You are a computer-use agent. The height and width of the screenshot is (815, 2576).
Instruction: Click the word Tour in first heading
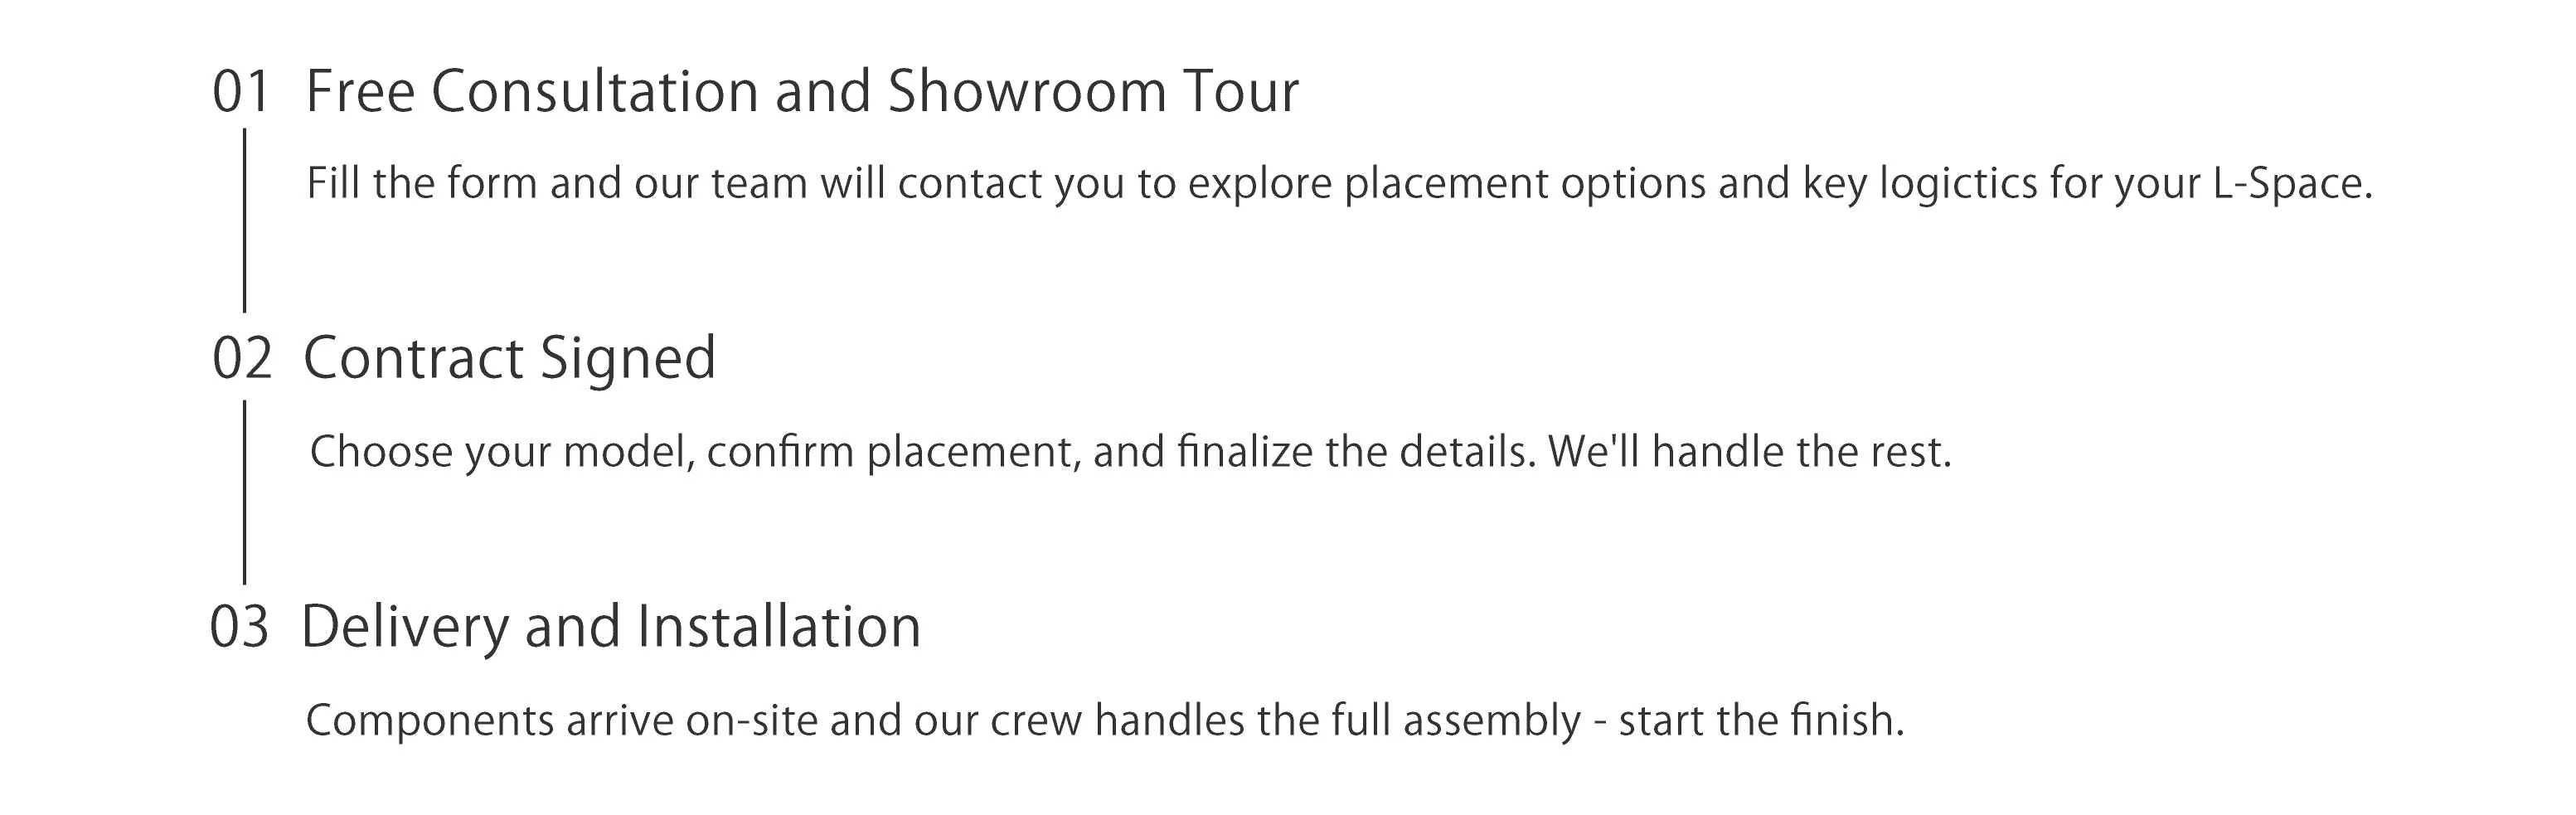pos(1241,91)
